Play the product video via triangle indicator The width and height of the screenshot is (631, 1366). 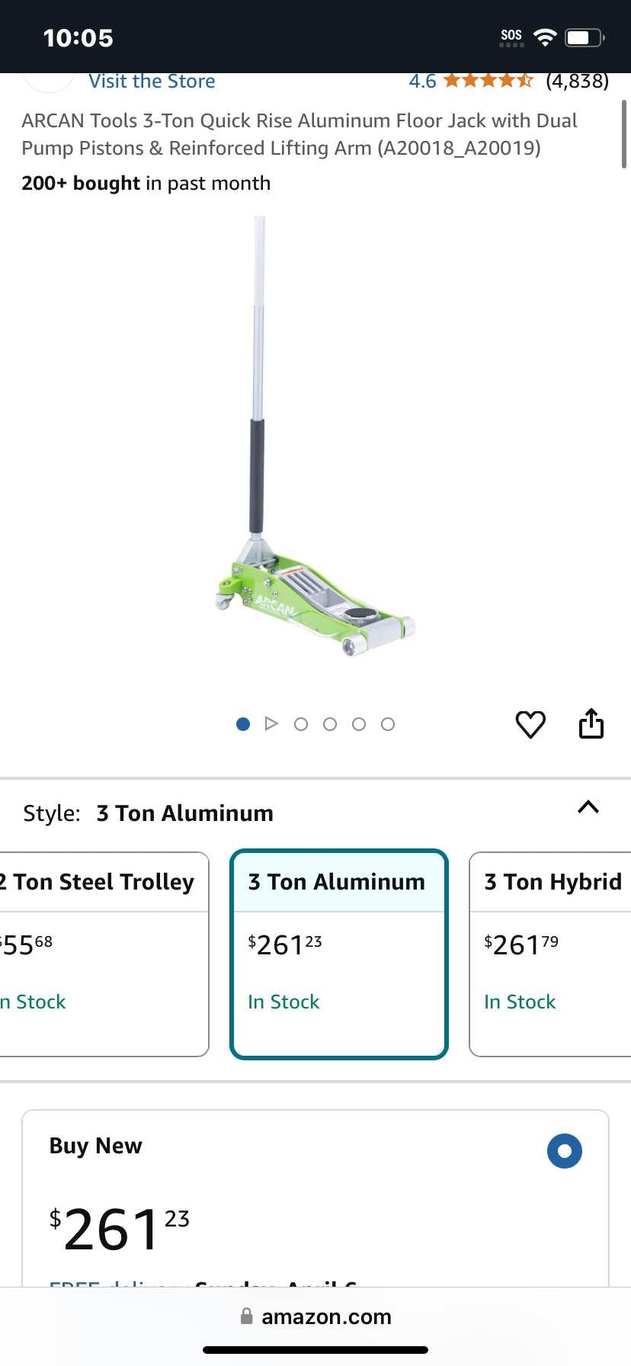[271, 723]
